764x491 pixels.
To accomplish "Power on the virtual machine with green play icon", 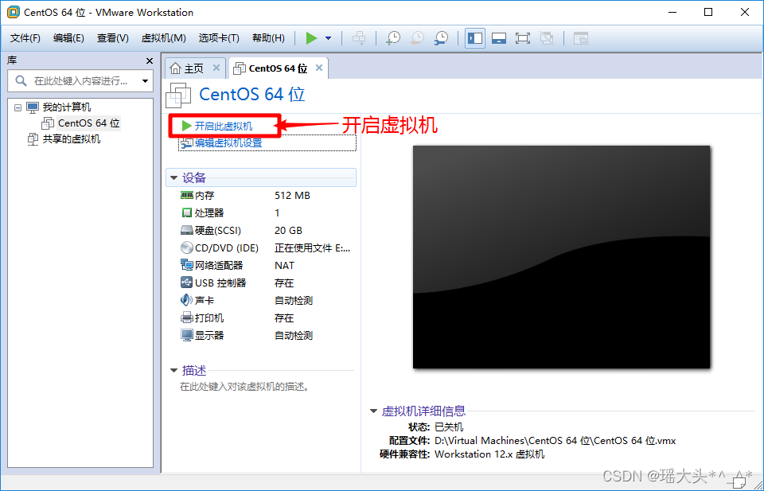I will 312,37.
